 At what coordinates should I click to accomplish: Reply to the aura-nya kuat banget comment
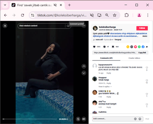[109, 107]
